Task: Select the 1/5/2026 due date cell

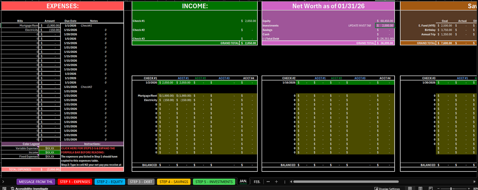Action: pyautogui.click(x=70, y=39)
